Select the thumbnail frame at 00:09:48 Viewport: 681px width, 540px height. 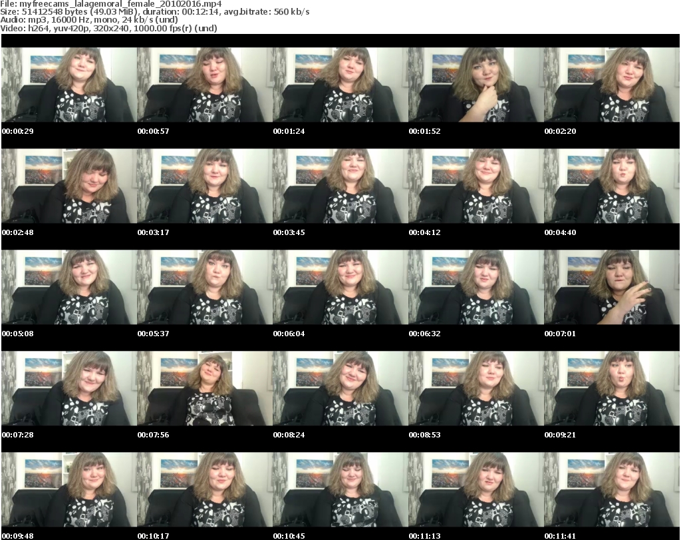click(69, 490)
